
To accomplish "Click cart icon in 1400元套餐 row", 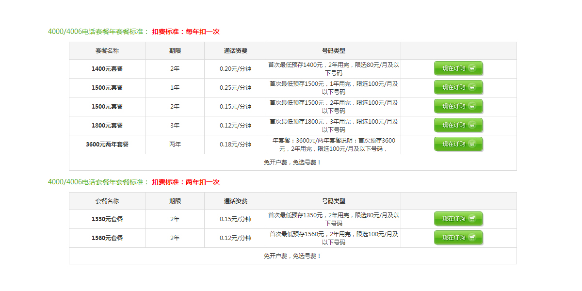I will (x=472, y=69).
